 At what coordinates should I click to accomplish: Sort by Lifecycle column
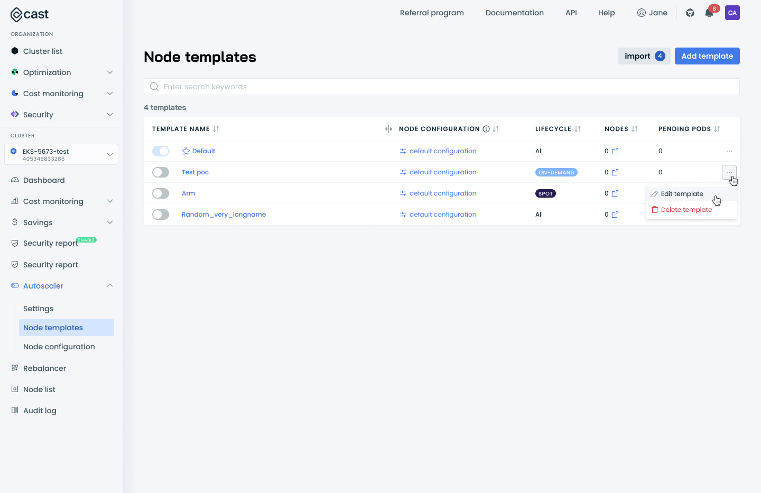[x=578, y=129]
